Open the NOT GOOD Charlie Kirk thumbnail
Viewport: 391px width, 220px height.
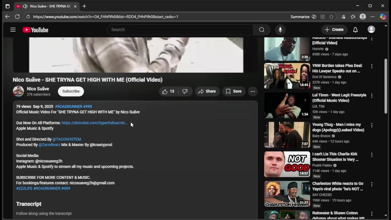coord(287,164)
